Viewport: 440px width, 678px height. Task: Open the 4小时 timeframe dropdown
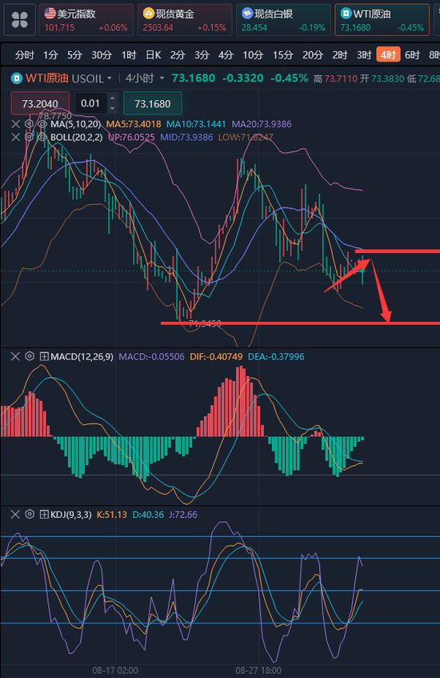tap(145, 78)
